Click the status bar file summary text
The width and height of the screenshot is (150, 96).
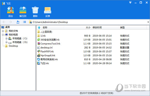(x=96, y=93)
